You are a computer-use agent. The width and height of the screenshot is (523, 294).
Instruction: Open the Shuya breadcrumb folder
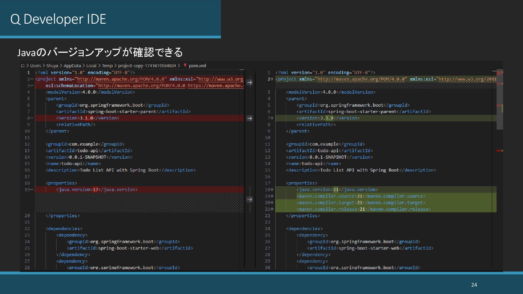pos(52,66)
